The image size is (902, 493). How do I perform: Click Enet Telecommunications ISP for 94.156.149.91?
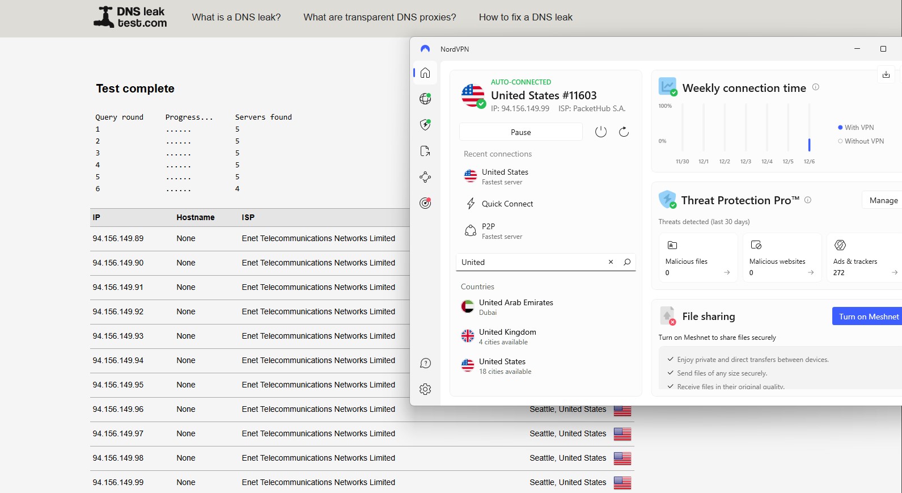[319, 287]
